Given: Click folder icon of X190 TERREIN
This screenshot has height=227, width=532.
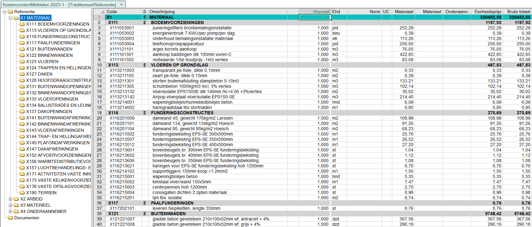Looking at the screenshot, I should 22,193.
